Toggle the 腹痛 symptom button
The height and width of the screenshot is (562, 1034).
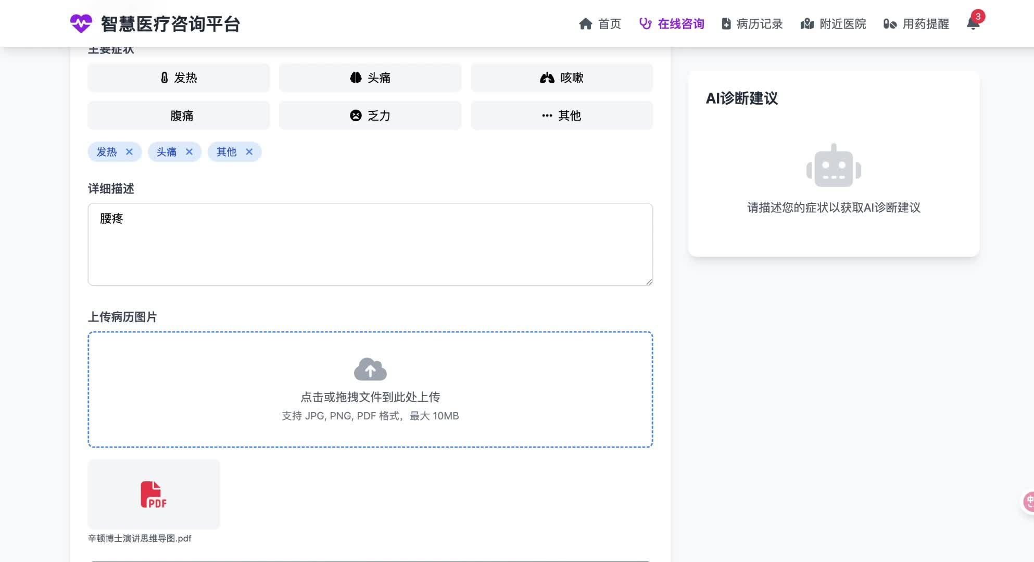[x=179, y=116]
